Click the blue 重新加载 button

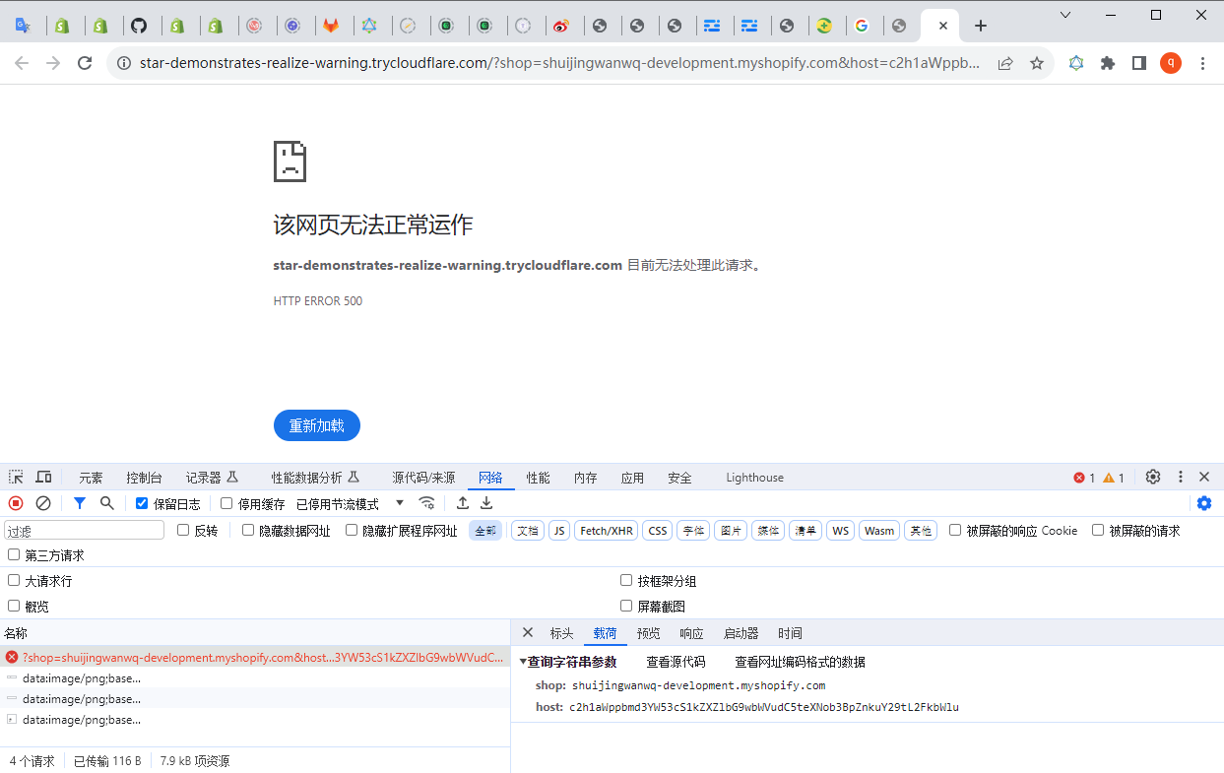[x=316, y=425]
